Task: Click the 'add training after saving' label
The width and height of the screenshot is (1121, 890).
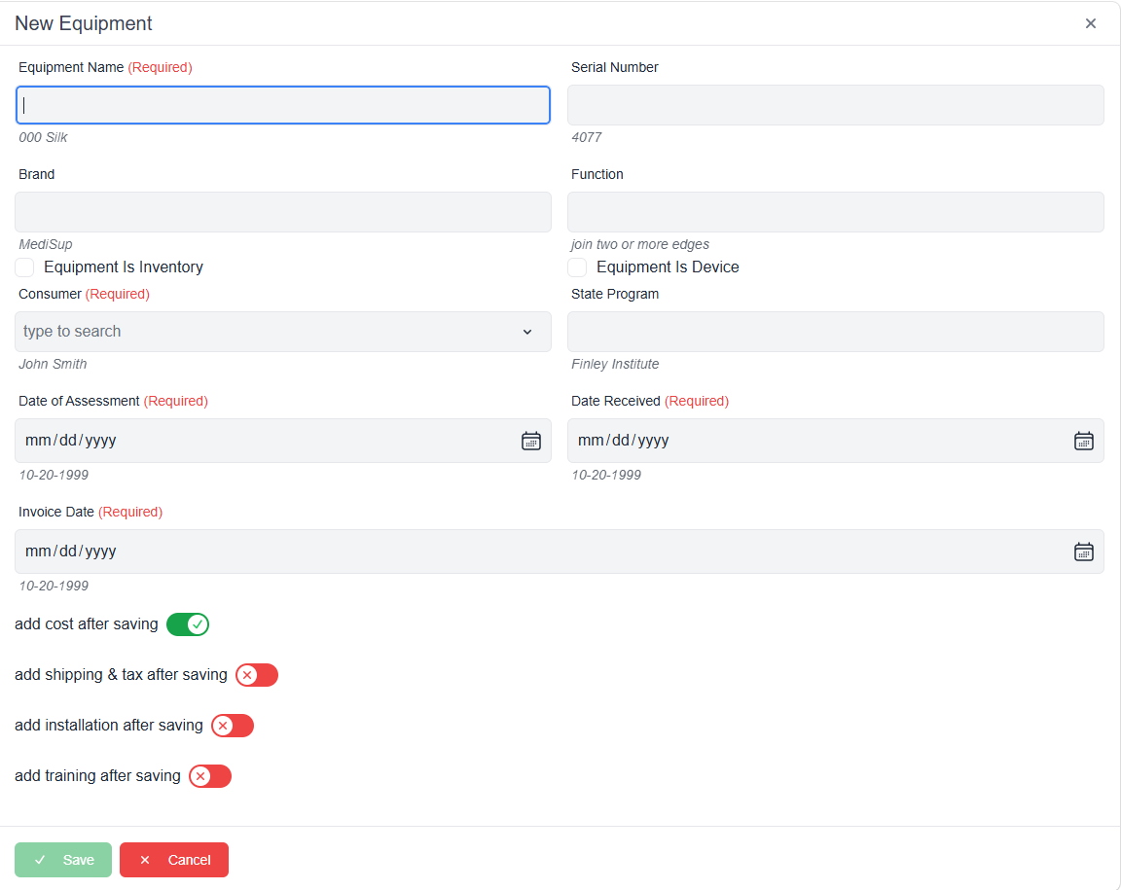Action: click(98, 776)
